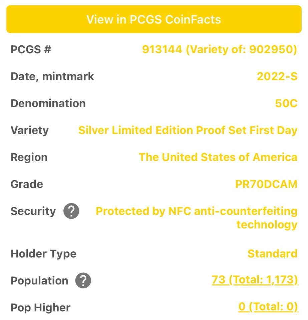Open the View in PCGS CoinFacts page
308x320 pixels.
154,19
